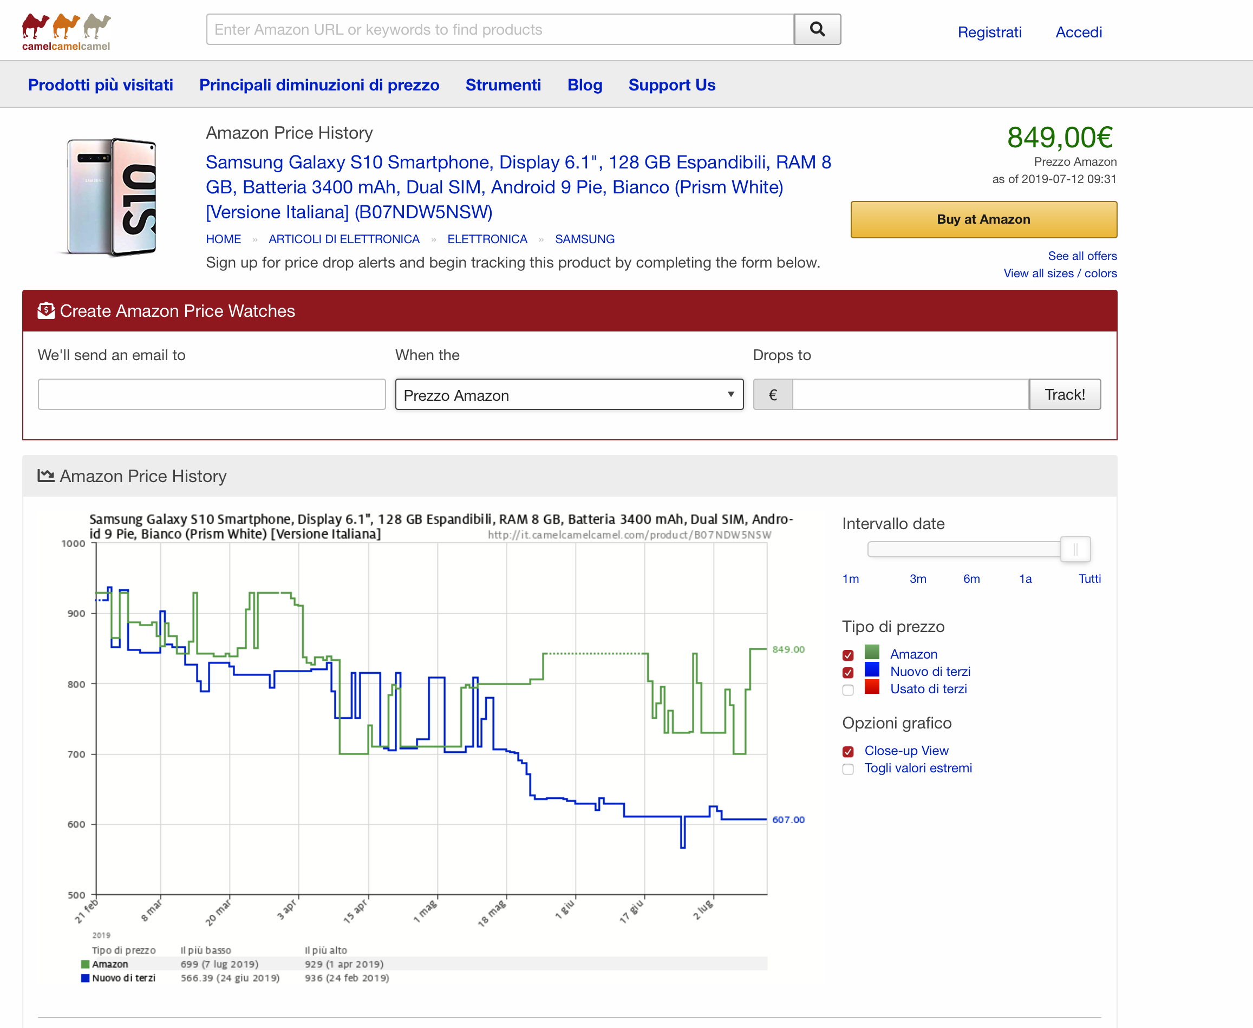
Task: Click the HOME breadcrumb
Action: click(223, 239)
